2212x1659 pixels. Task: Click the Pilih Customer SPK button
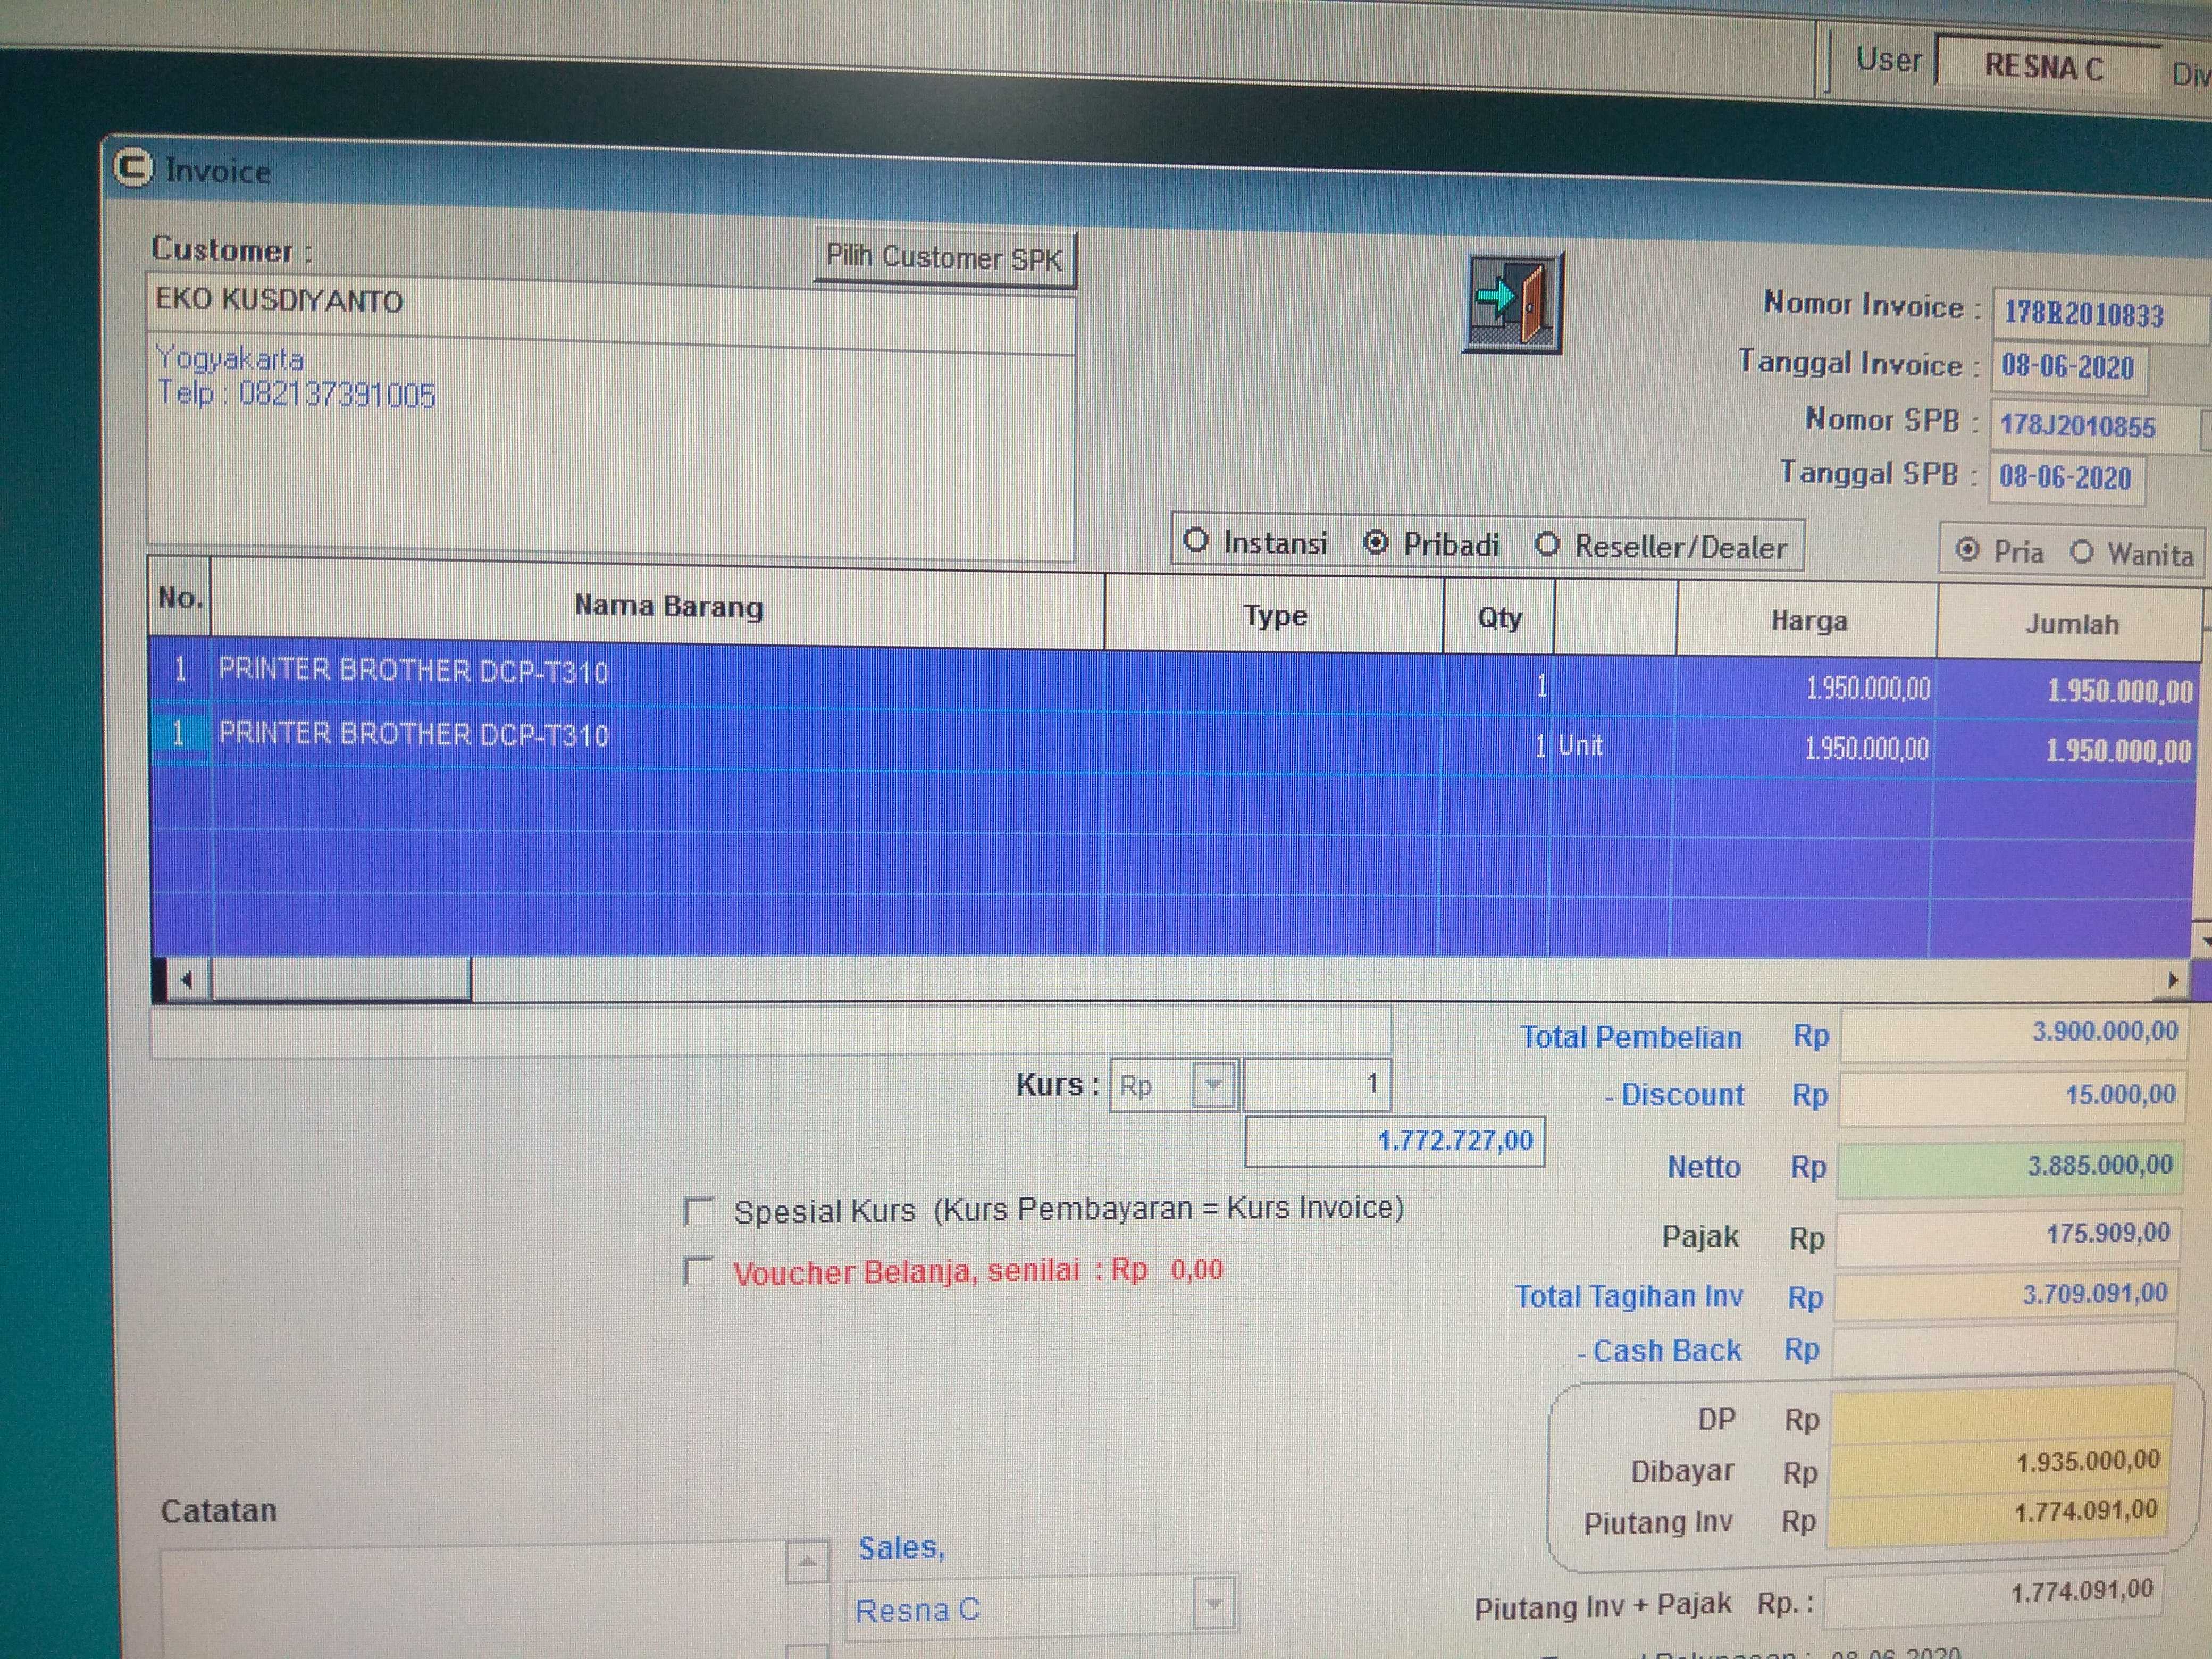coord(944,258)
